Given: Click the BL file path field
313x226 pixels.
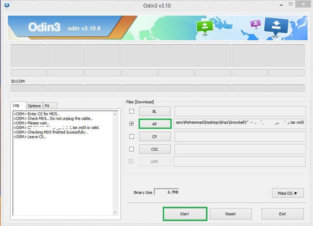Looking at the screenshot, I should (x=240, y=111).
